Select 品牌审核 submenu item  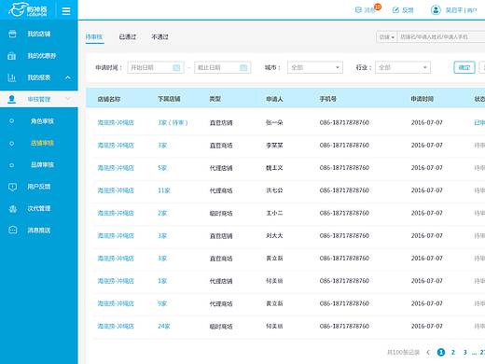click(42, 164)
